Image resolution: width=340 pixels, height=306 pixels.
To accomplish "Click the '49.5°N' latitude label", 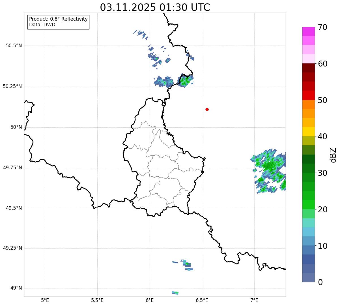I will click(14, 208).
